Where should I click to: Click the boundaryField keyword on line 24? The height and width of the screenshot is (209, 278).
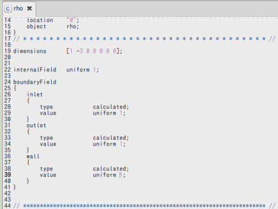[35, 82]
